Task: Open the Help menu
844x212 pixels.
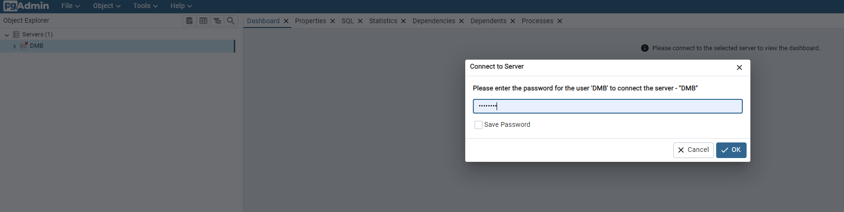Action: (x=181, y=6)
